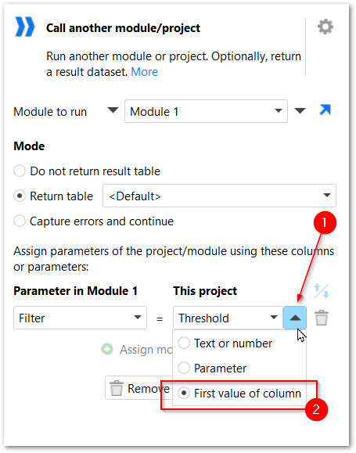Open the Module 1 dropdown
The width and height of the screenshot is (356, 453).
point(206,111)
